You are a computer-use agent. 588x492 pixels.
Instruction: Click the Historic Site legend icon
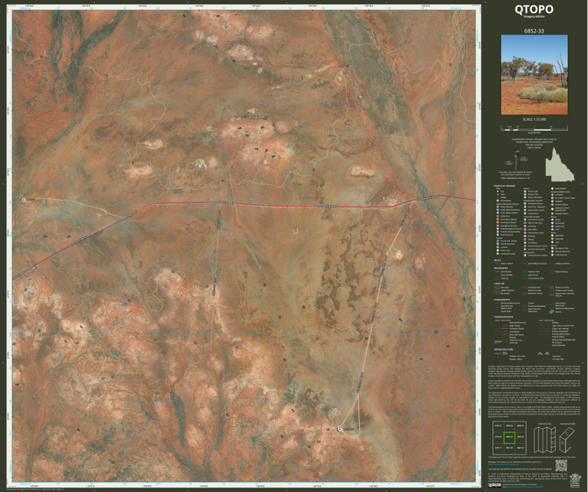(x=525, y=191)
